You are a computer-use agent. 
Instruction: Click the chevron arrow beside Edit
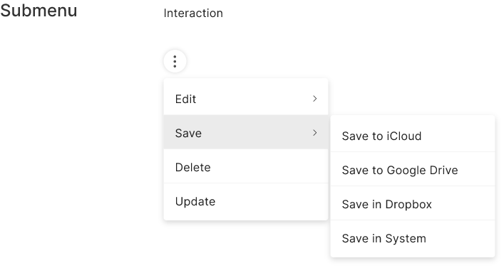(314, 99)
